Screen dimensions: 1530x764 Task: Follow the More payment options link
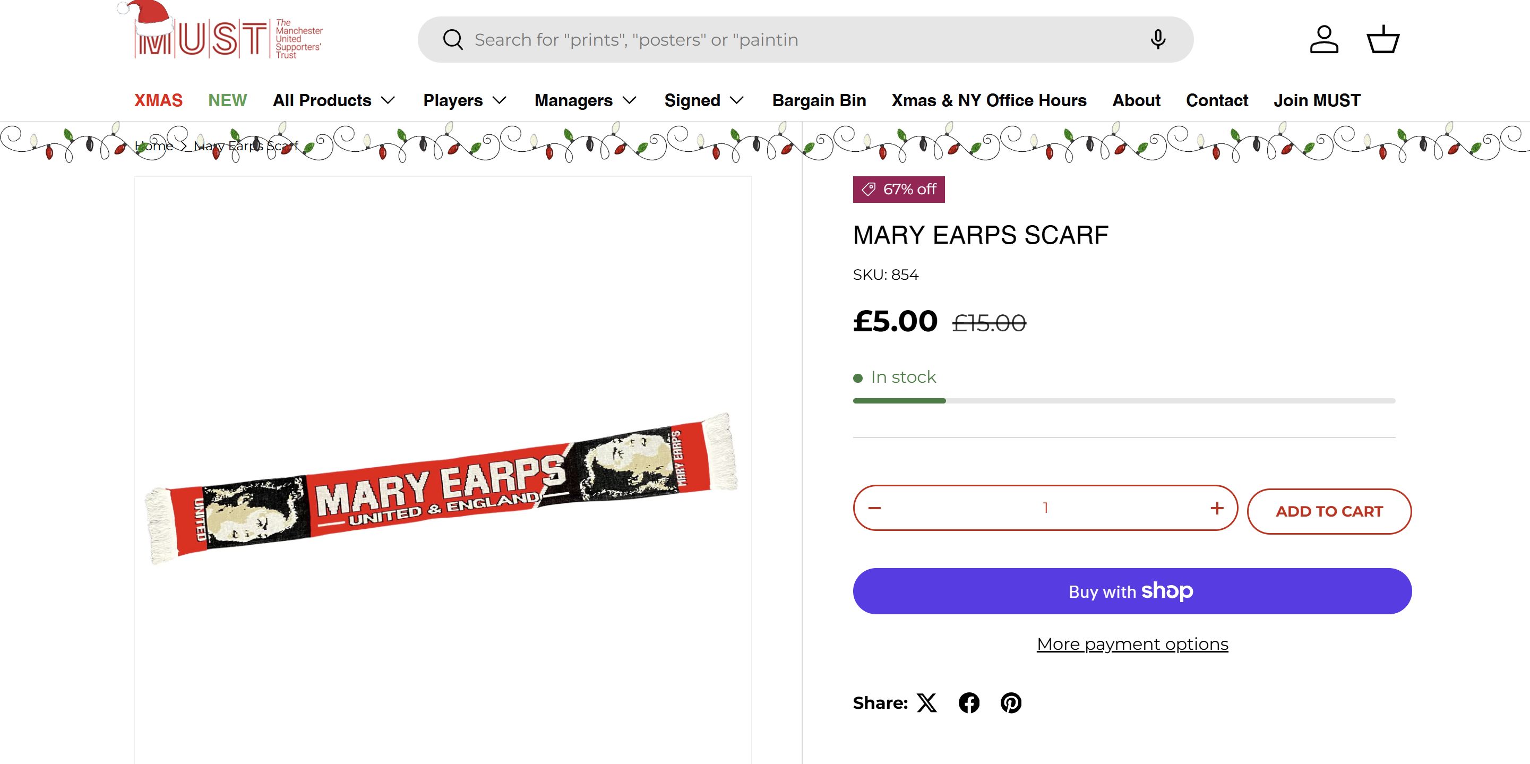point(1132,644)
